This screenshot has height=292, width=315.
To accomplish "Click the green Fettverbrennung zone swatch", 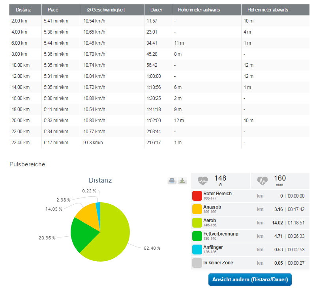I will point(197,236).
